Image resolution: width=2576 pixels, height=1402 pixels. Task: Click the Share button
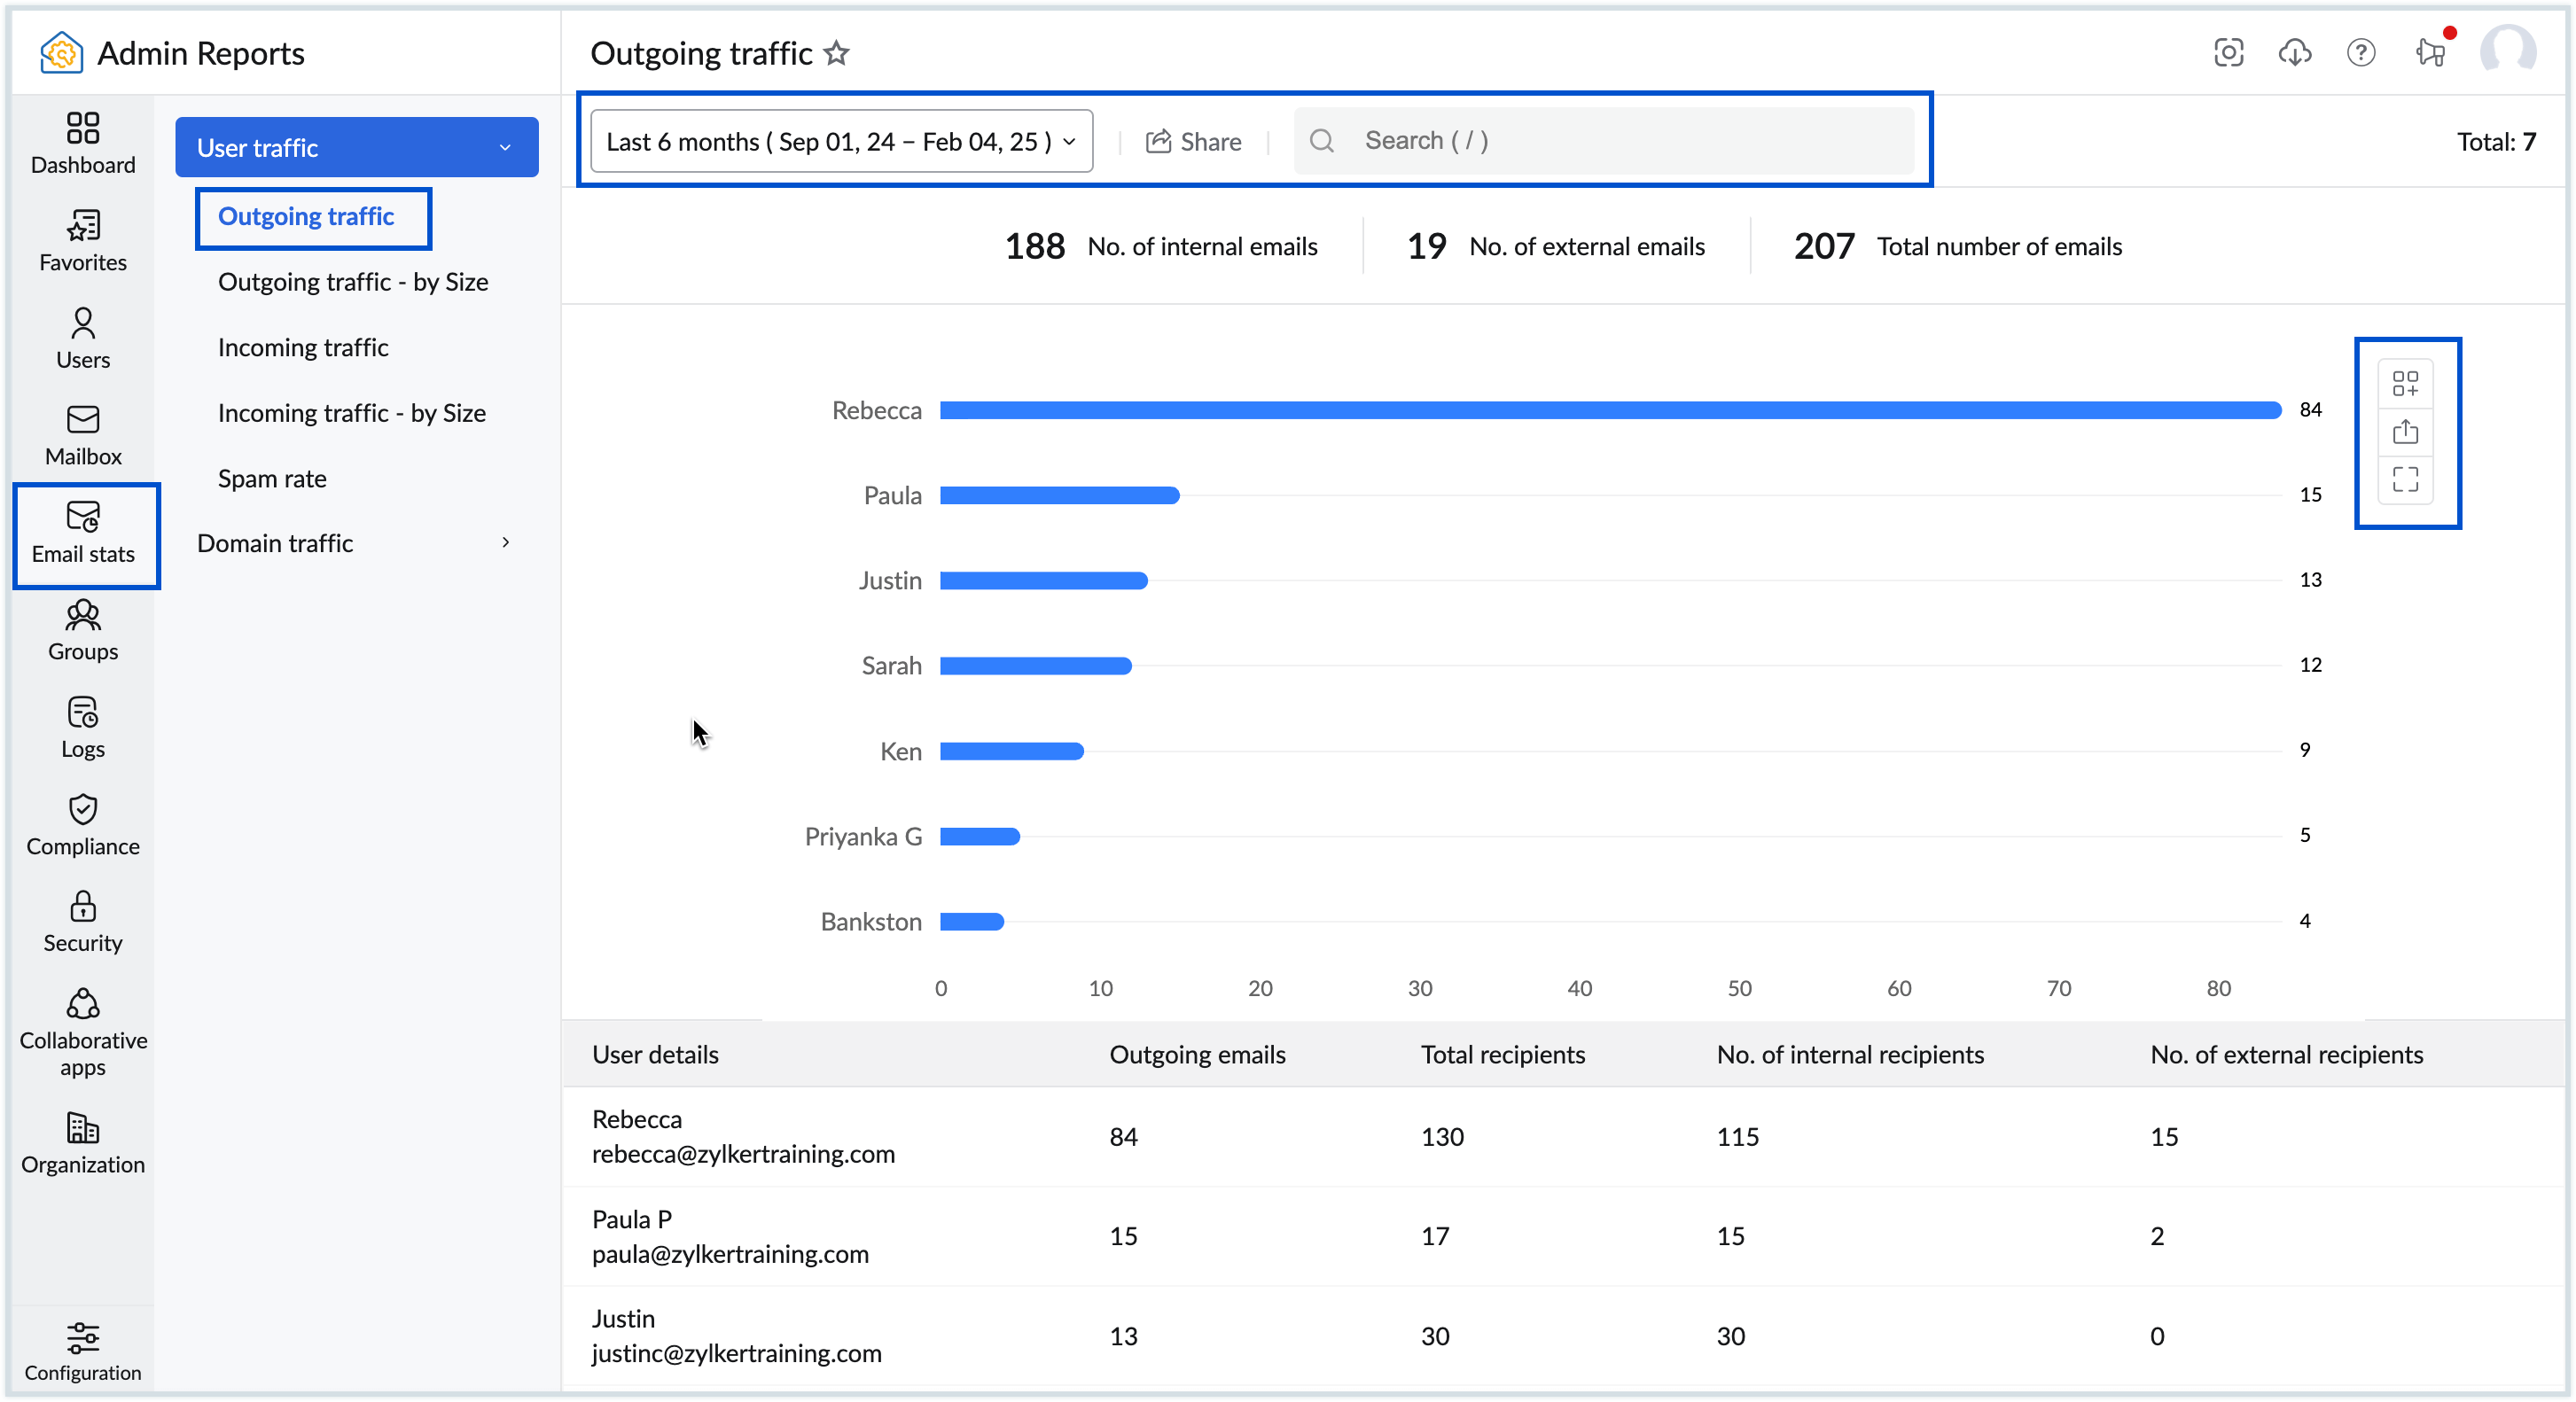(x=1193, y=141)
